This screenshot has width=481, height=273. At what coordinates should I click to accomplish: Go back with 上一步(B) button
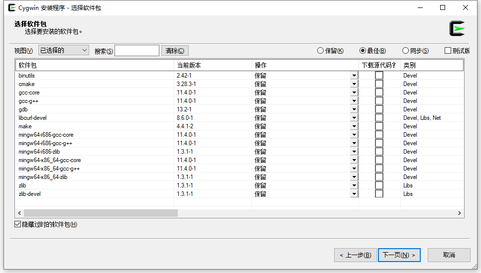356,255
